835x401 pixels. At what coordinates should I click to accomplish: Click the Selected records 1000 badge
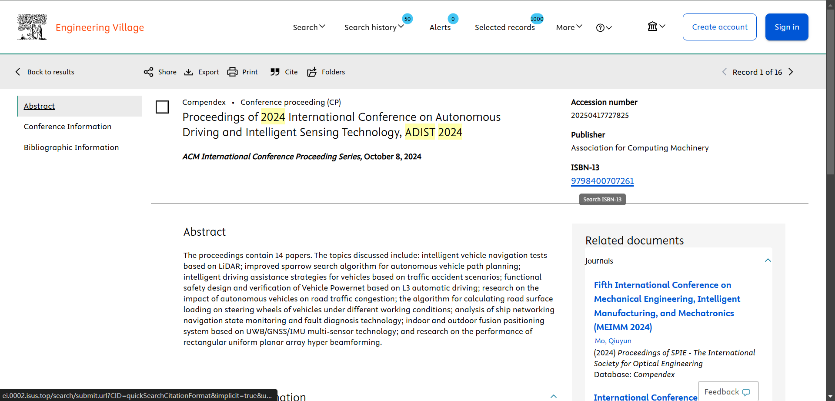(x=537, y=19)
